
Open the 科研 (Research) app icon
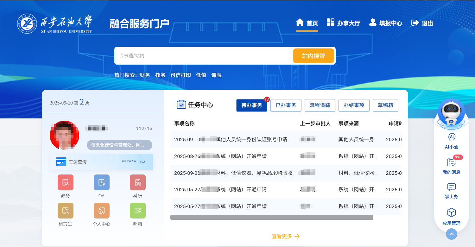click(x=137, y=182)
